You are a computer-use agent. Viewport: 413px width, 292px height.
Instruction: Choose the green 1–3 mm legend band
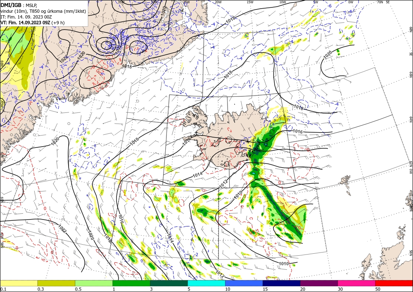(x=131, y=283)
